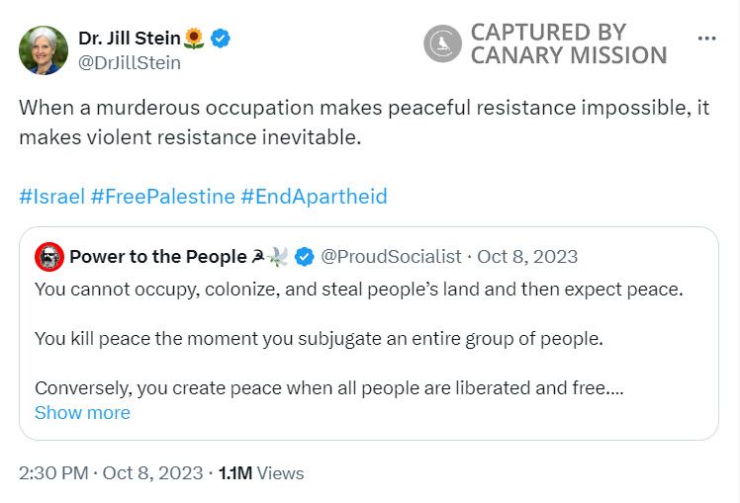Click the Dr. Jill Stein display name

(130, 39)
